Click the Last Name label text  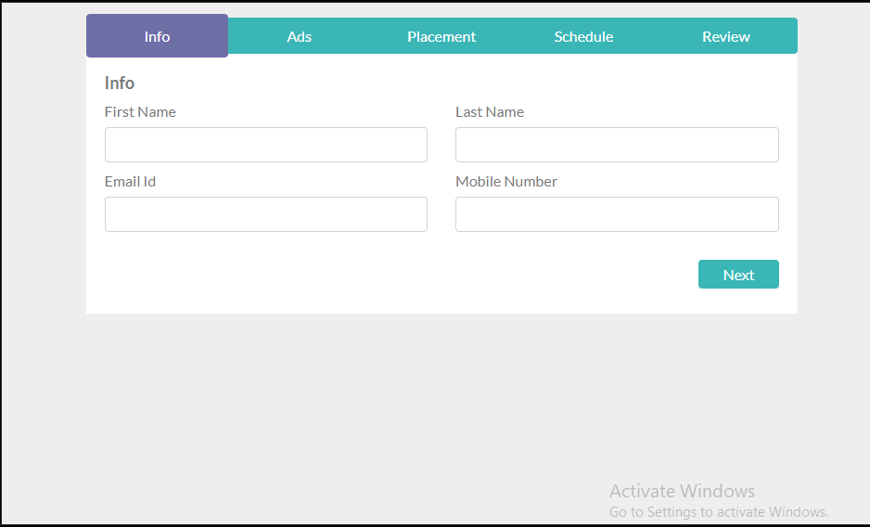pyautogui.click(x=490, y=112)
